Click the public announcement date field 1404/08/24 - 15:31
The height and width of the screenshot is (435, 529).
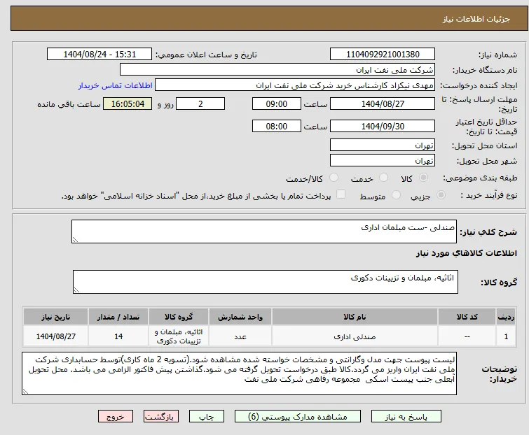pos(99,55)
